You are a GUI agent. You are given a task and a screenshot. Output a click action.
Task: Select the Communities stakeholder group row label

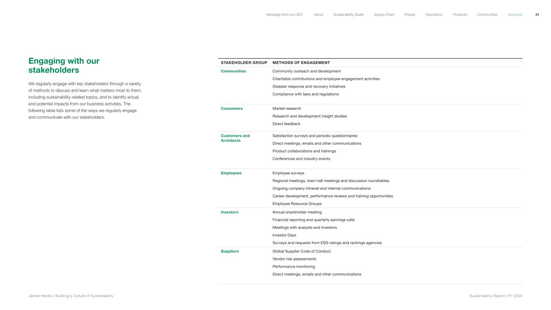233,71
